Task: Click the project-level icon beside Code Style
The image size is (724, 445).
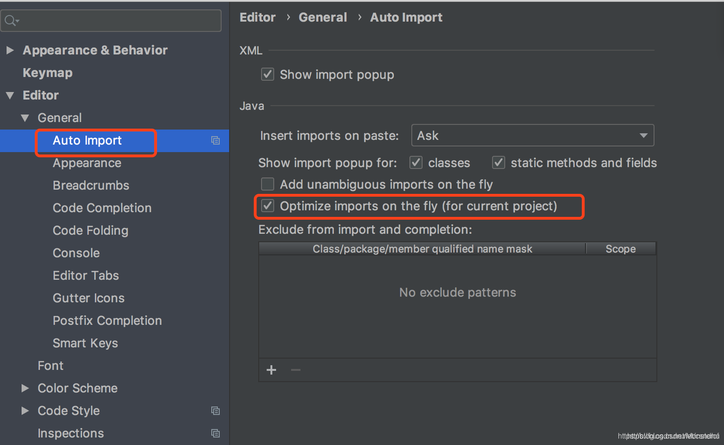Action: point(216,411)
